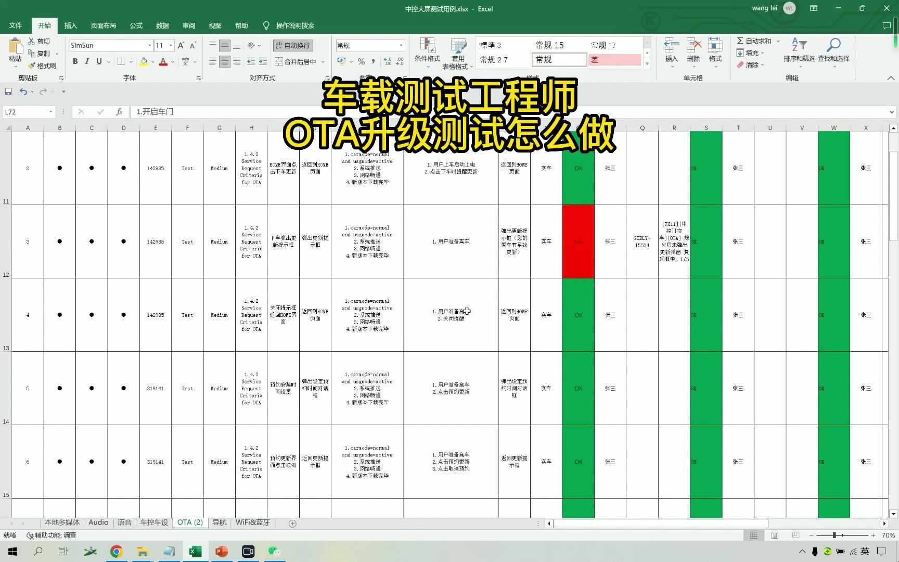The height and width of the screenshot is (562, 899).
Task: Click the Format Painter (格式刷) icon
Action: click(x=32, y=66)
